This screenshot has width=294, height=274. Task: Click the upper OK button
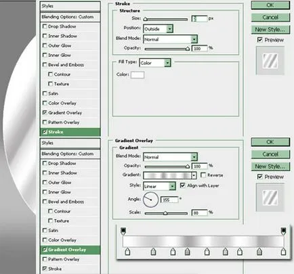(270, 5)
